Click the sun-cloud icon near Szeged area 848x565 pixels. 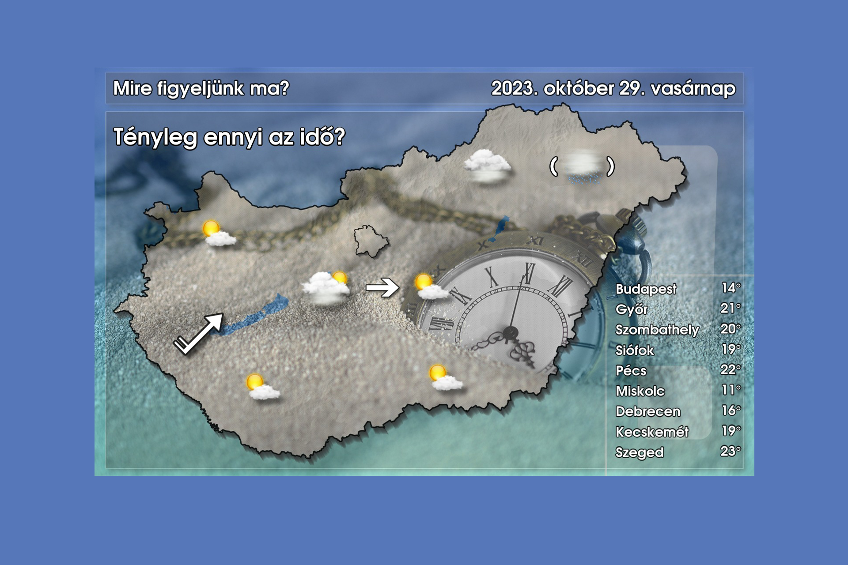[x=445, y=378]
